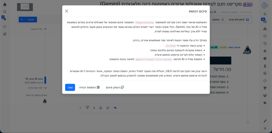This screenshot has width=272, height=133.
Task: Downvote the post with thumbs down
Action: click(87, 108)
